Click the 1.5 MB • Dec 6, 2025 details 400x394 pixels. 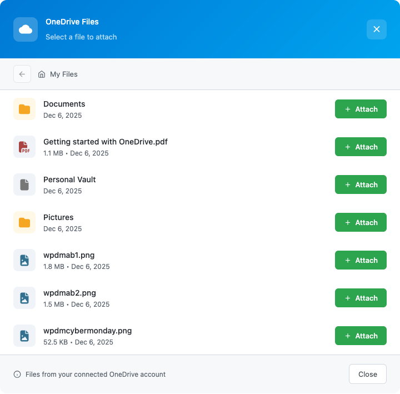tap(77, 304)
